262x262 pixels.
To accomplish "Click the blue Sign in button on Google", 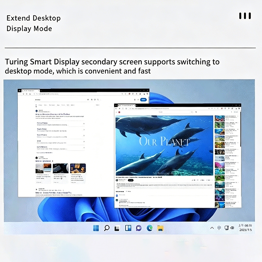I will click(143, 100).
